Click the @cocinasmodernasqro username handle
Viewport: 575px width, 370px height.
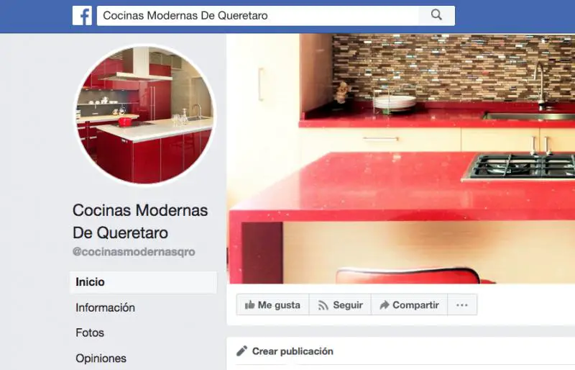point(134,252)
